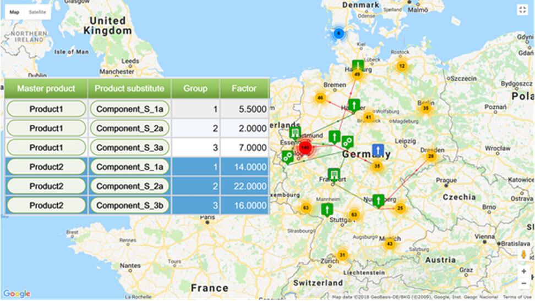Click the green warehouse marker at Frankfurt

pyautogui.click(x=334, y=175)
